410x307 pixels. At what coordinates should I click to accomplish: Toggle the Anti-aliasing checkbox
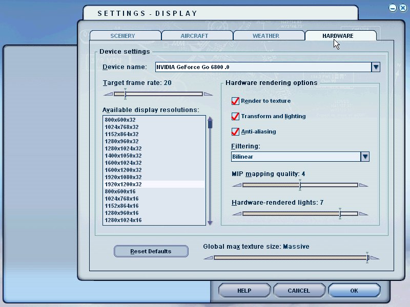[x=236, y=132]
